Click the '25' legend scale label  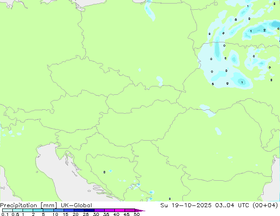click(x=86, y=214)
